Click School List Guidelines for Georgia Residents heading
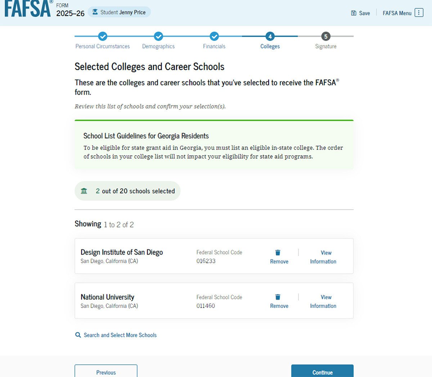 146,136
